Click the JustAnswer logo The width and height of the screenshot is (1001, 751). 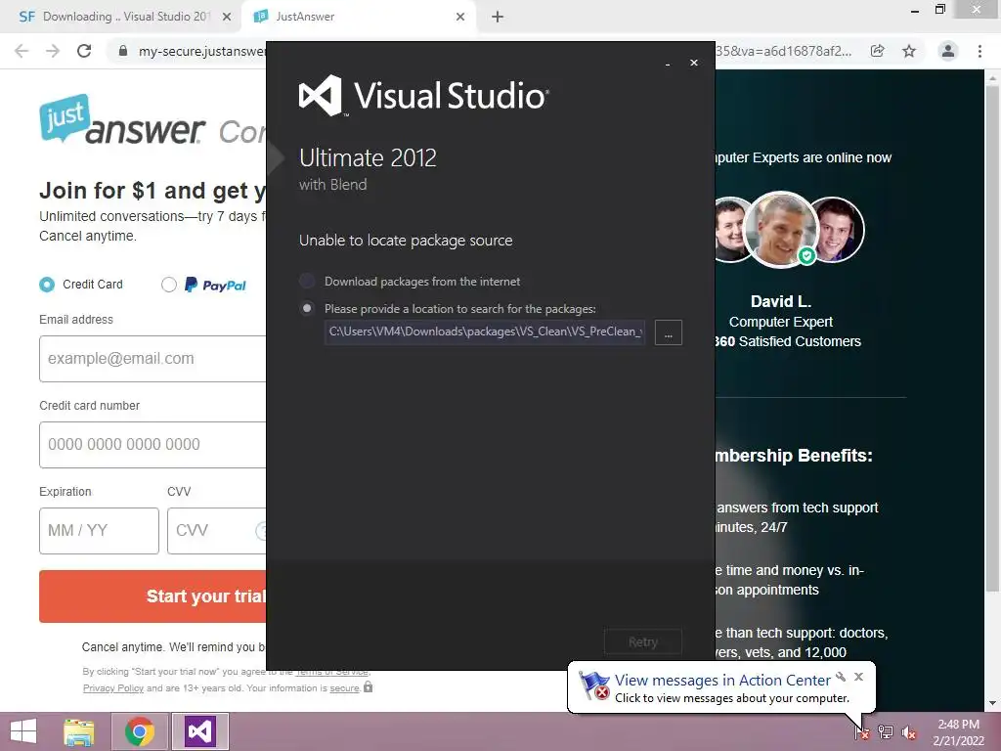122,120
